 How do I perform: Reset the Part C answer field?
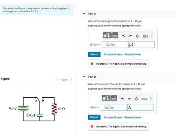tap(137, 36)
